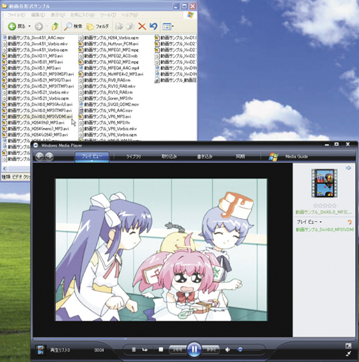Image resolution: width=359 pixels, height=362 pixels.
Task: Select the file MPEG4_AAC.mp4
Action: (x=109, y=68)
